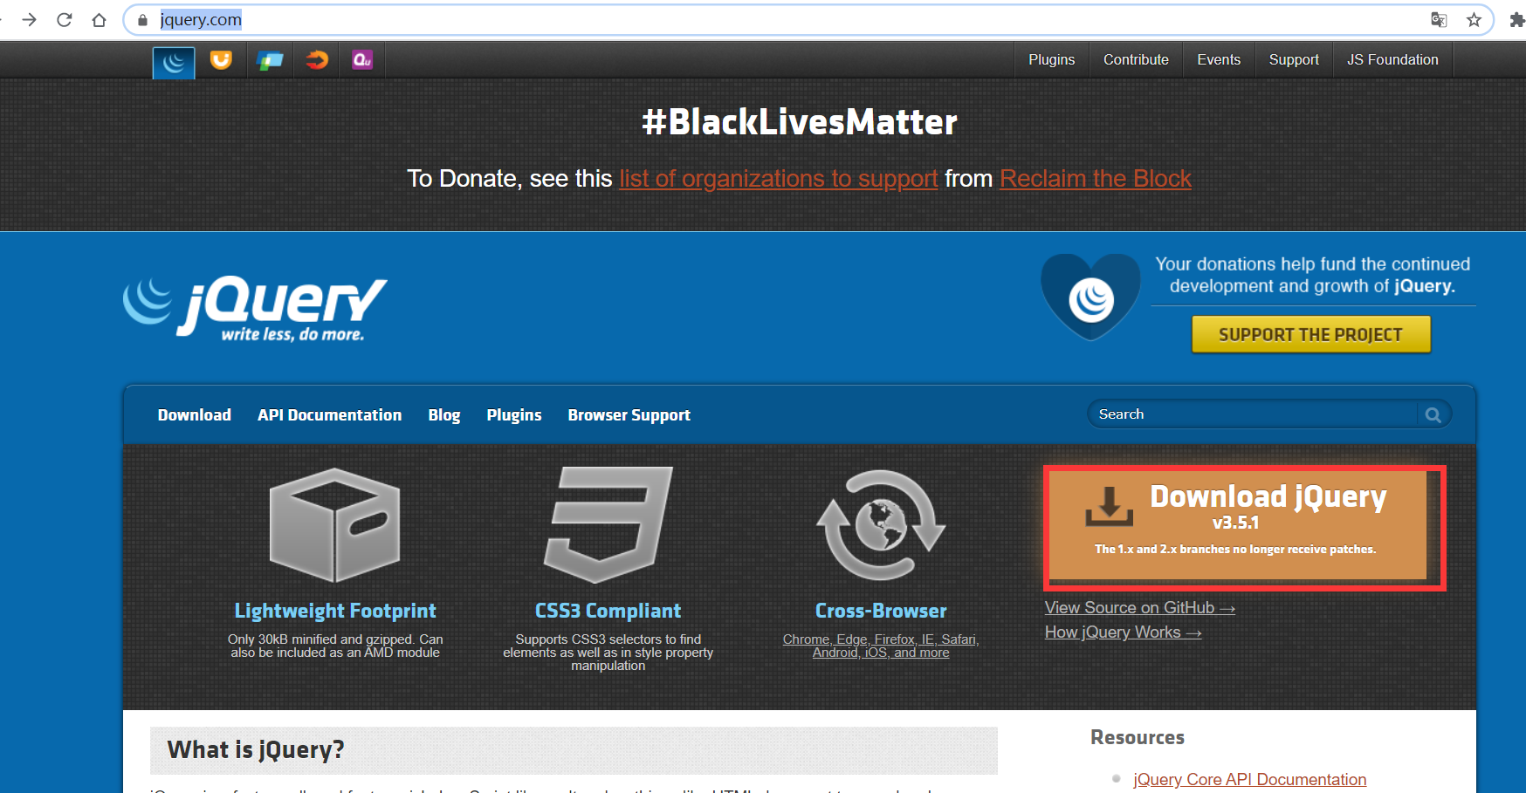The image size is (1526, 793).
Task: Click the #BlackLivesMatter heading
Action: click(x=800, y=122)
